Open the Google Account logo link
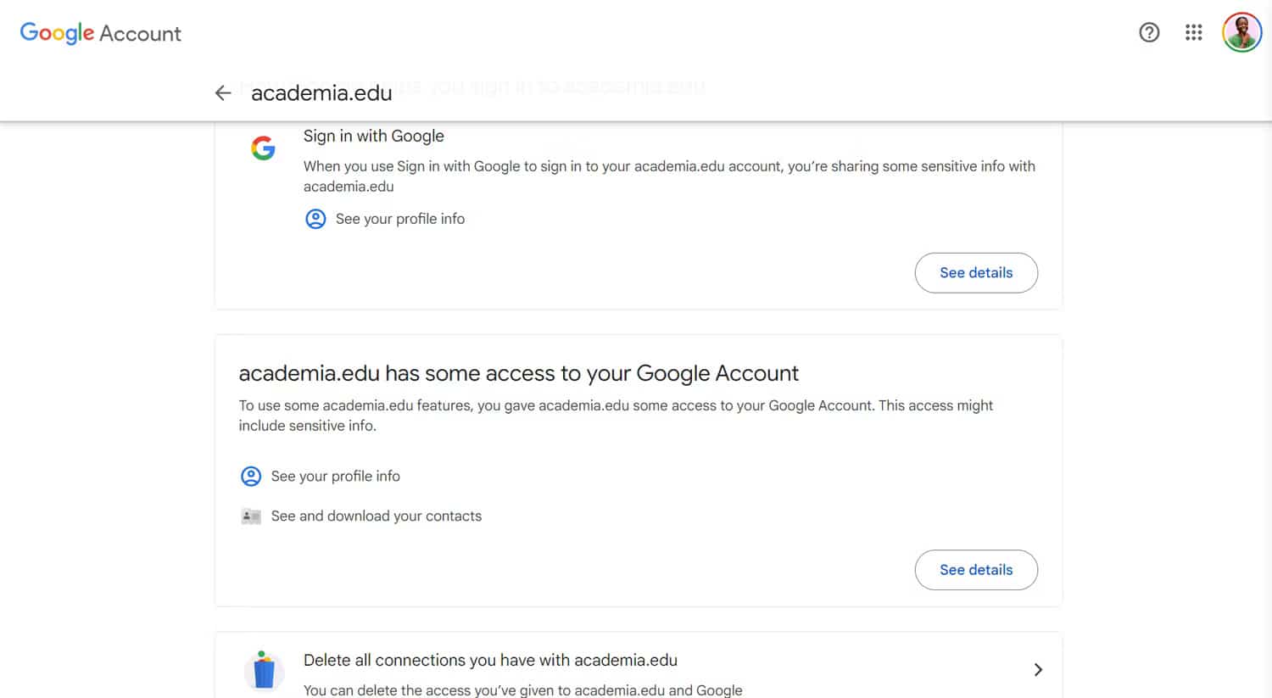 (x=100, y=33)
